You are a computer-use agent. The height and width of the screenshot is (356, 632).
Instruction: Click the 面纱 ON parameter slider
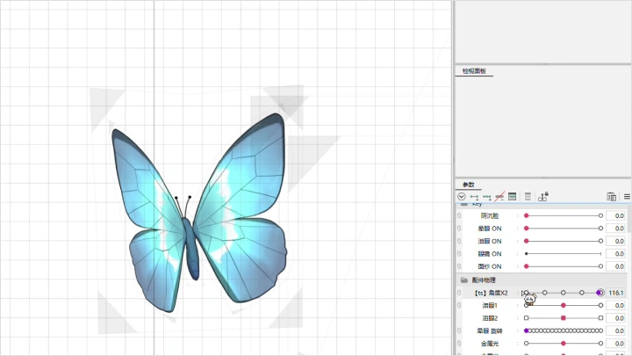[x=563, y=266]
